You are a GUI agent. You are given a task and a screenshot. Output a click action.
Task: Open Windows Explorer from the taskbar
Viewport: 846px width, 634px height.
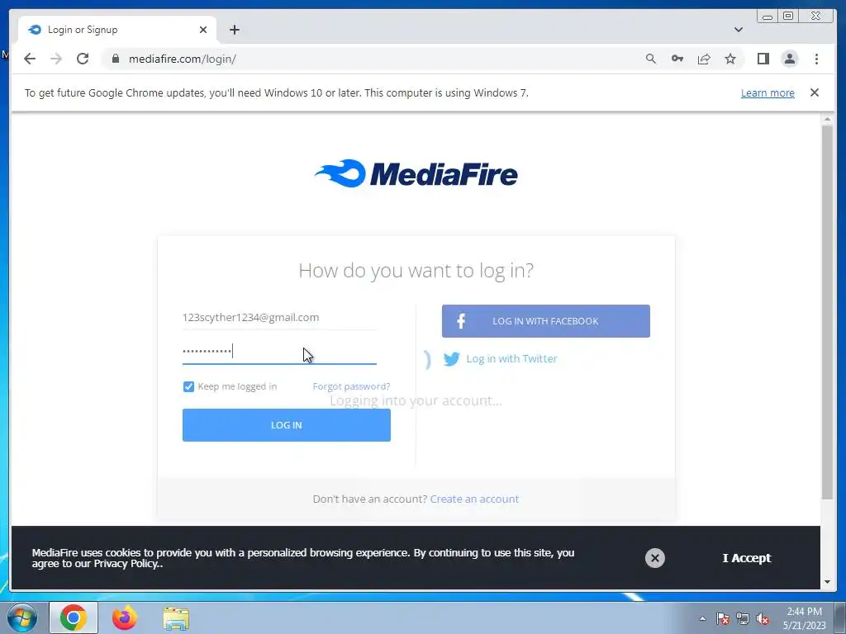[176, 619]
